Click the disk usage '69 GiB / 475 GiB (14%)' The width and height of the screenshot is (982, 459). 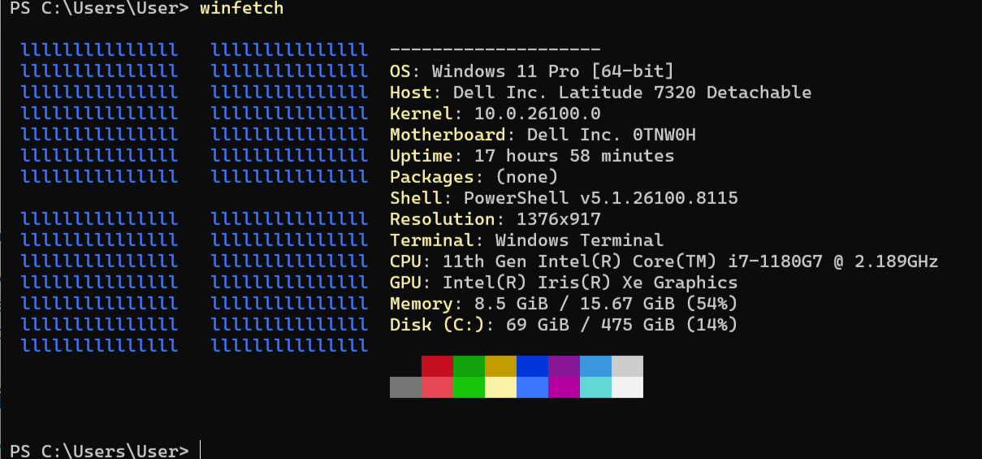(621, 325)
